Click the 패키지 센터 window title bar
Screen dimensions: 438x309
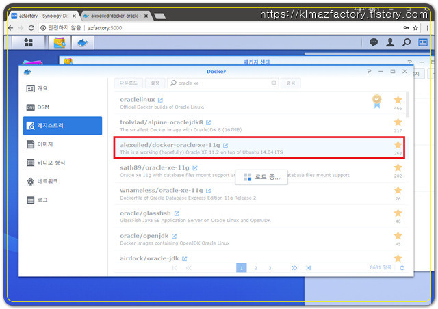[x=257, y=62]
